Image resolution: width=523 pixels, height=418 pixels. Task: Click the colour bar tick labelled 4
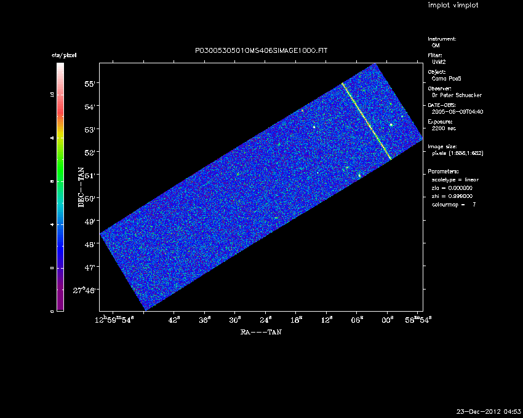coord(52,224)
